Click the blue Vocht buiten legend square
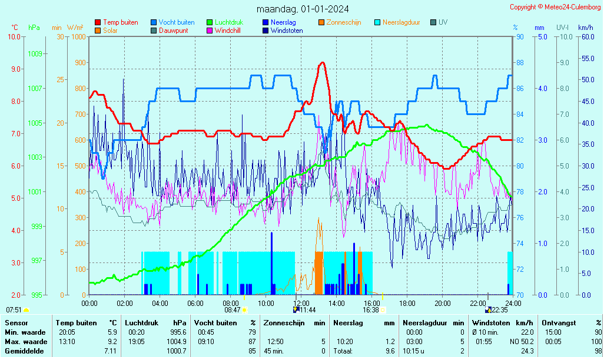This screenshot has width=604, height=357. (x=154, y=22)
